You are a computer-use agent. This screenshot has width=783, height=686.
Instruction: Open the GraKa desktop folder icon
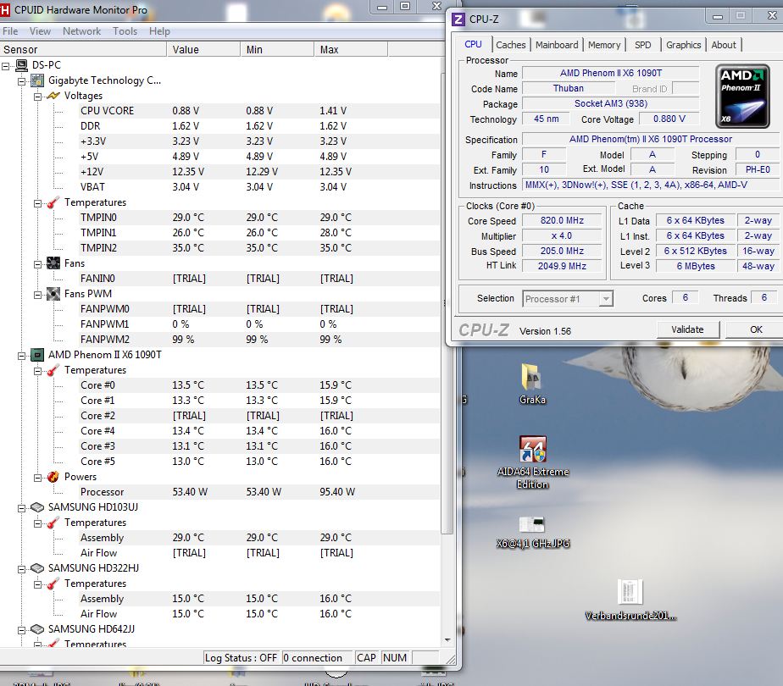point(531,377)
